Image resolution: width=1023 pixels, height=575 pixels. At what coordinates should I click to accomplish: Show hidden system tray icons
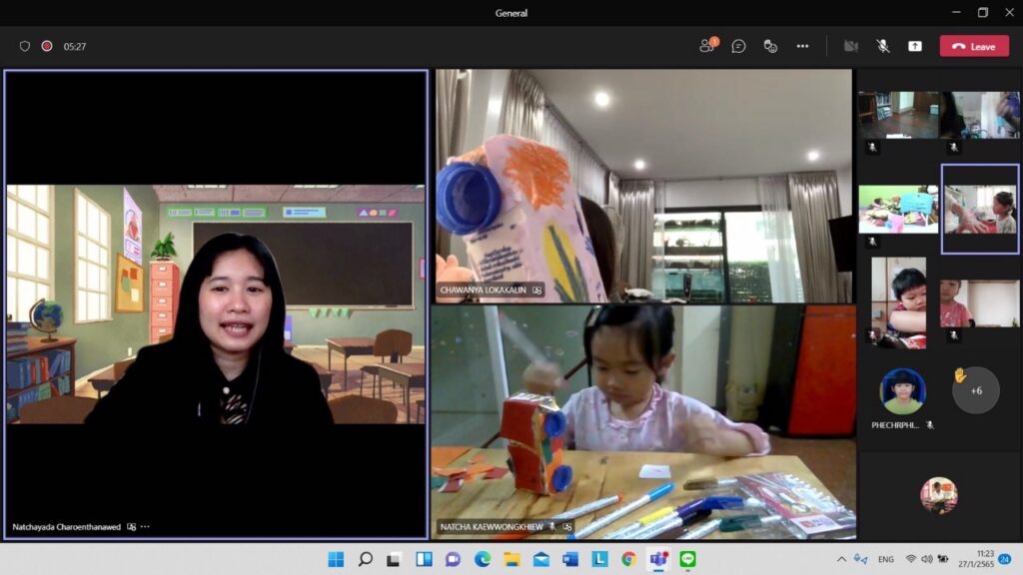pos(841,559)
